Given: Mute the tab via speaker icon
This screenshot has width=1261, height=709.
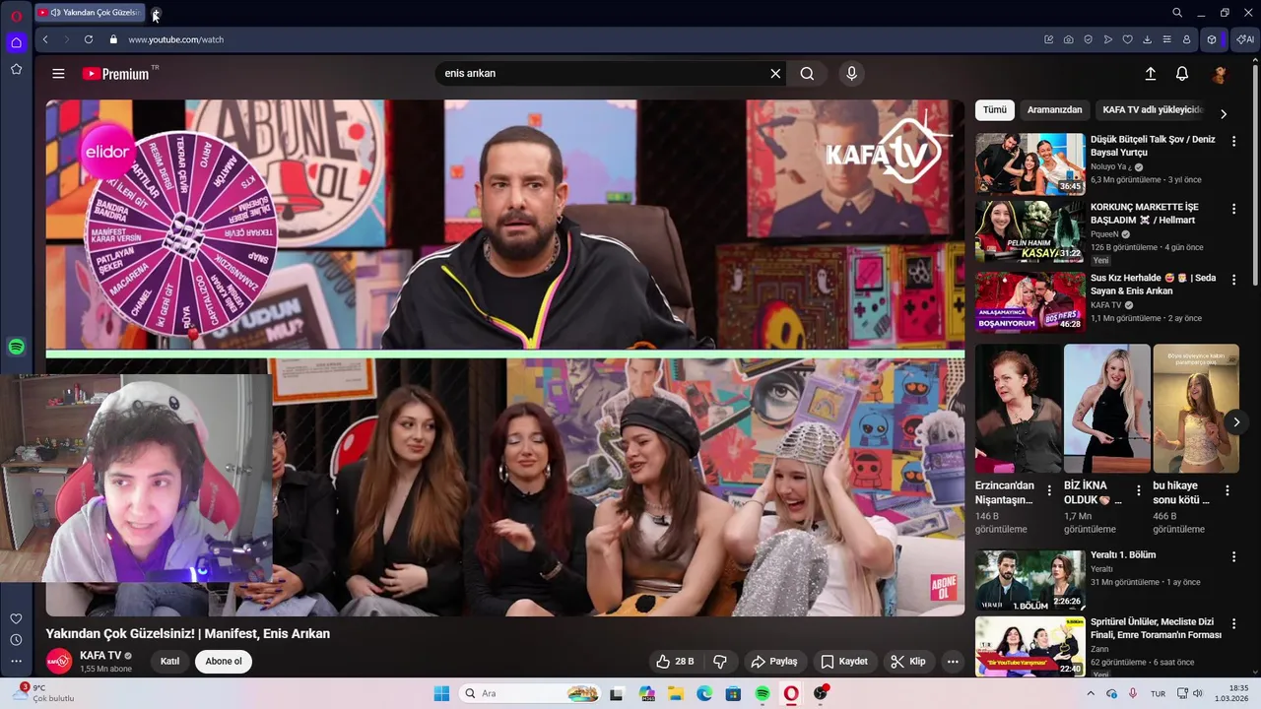Looking at the screenshot, I should [55, 13].
